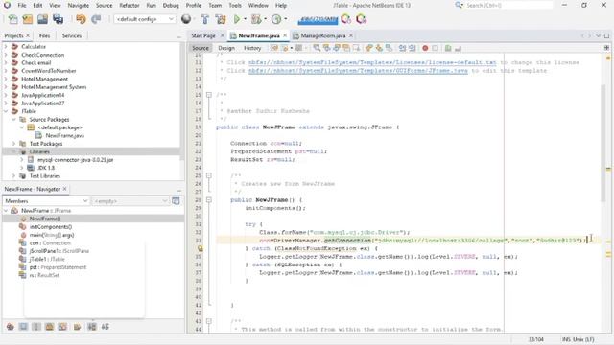Switch to the Start Page tab

point(203,35)
